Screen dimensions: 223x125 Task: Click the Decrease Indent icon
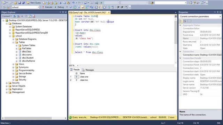click(x=118, y=7)
